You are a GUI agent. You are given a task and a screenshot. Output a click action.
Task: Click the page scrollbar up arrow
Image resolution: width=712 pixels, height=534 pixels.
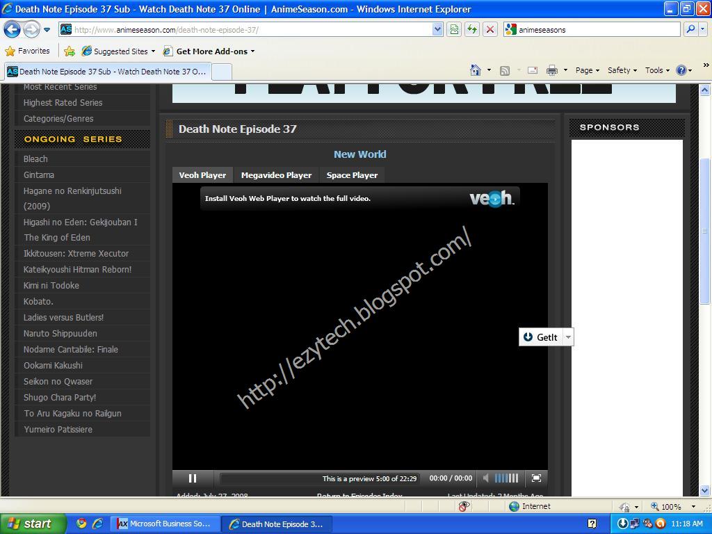pyautogui.click(x=705, y=90)
